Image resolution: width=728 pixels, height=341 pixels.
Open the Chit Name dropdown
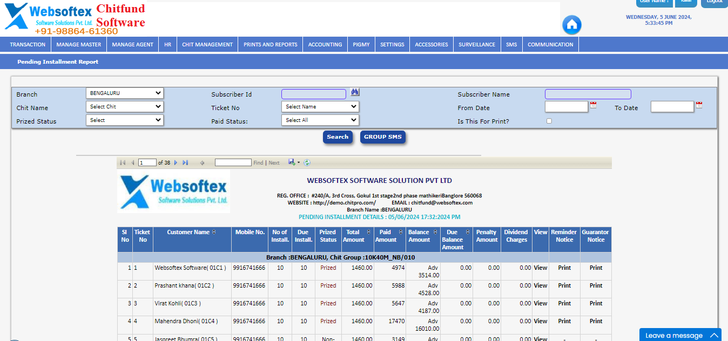(124, 106)
